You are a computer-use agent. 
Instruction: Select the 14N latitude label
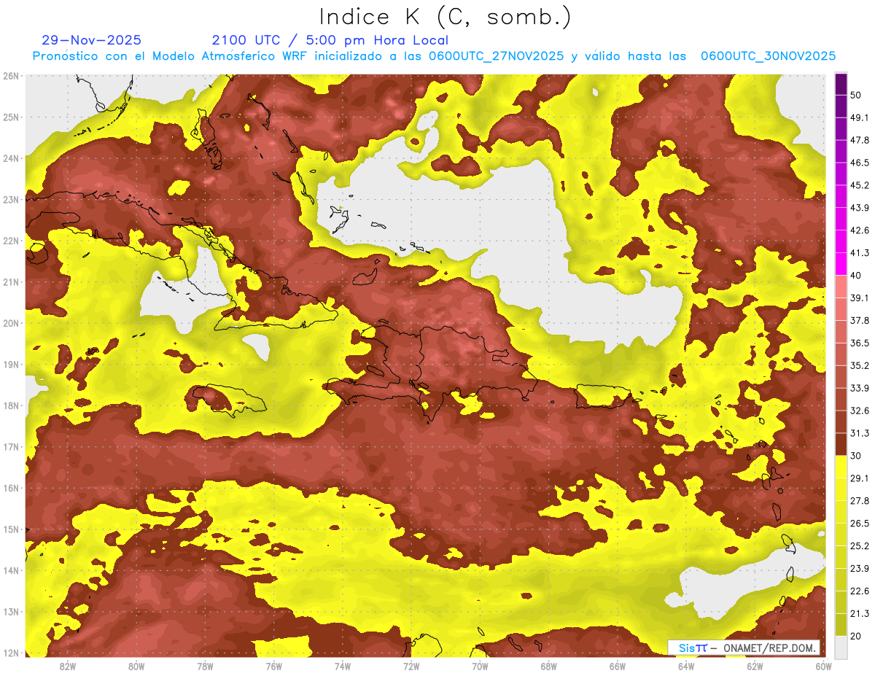11,570
